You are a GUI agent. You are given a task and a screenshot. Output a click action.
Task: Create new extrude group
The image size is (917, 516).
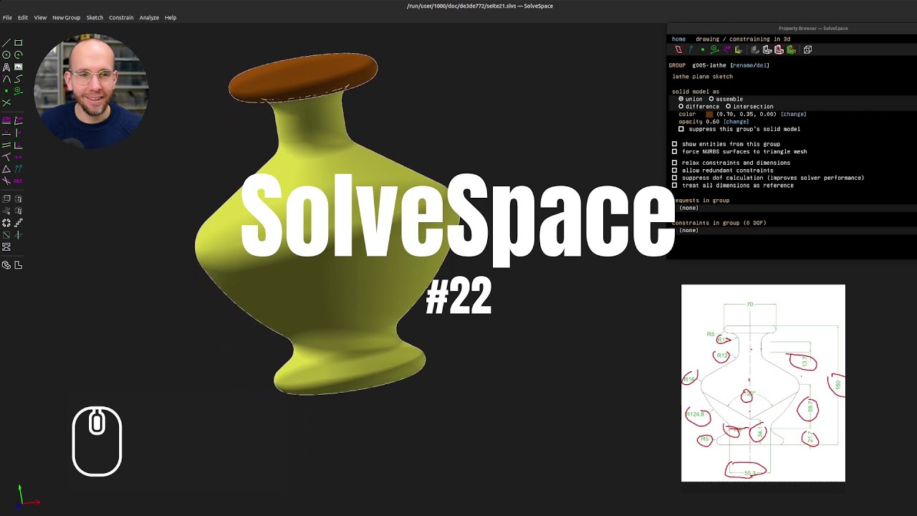click(x=6, y=199)
